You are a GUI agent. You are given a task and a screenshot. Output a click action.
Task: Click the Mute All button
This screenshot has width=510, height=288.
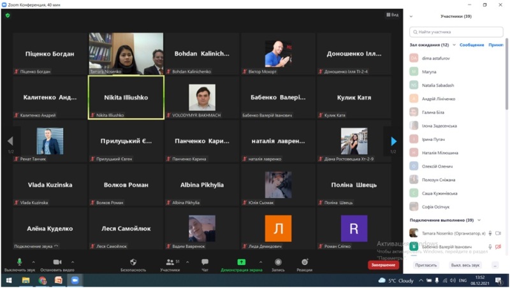pyautogui.click(x=465, y=265)
